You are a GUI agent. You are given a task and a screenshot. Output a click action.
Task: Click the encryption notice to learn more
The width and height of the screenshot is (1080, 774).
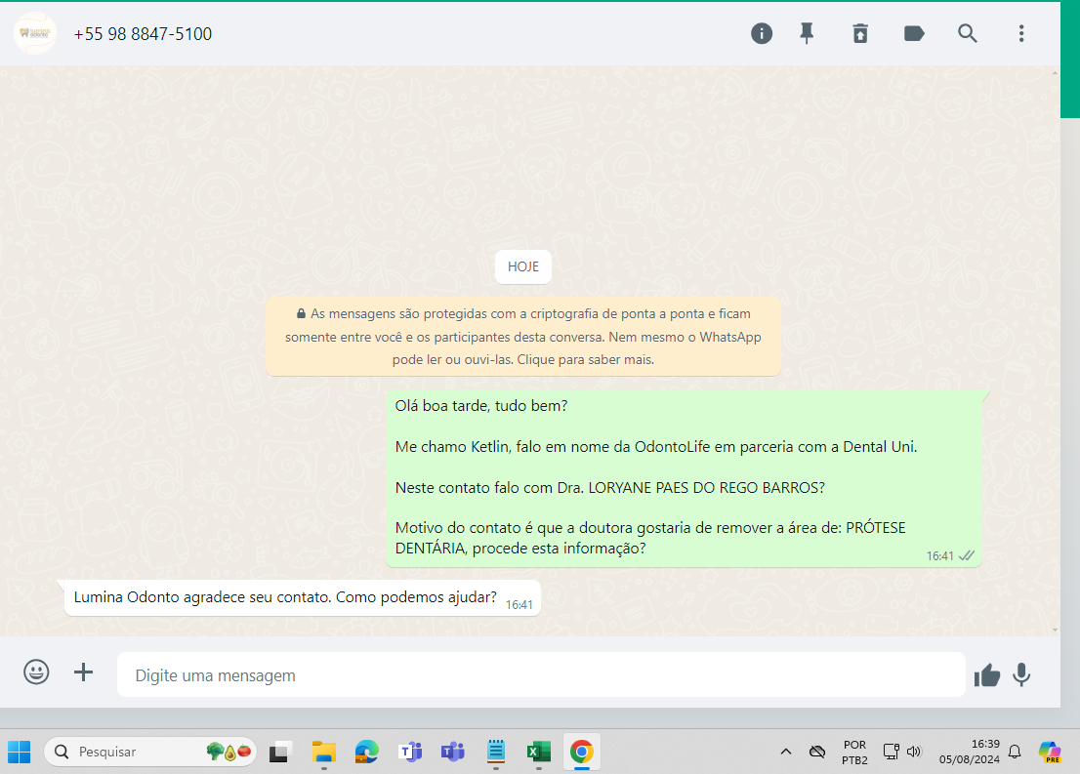(x=523, y=337)
